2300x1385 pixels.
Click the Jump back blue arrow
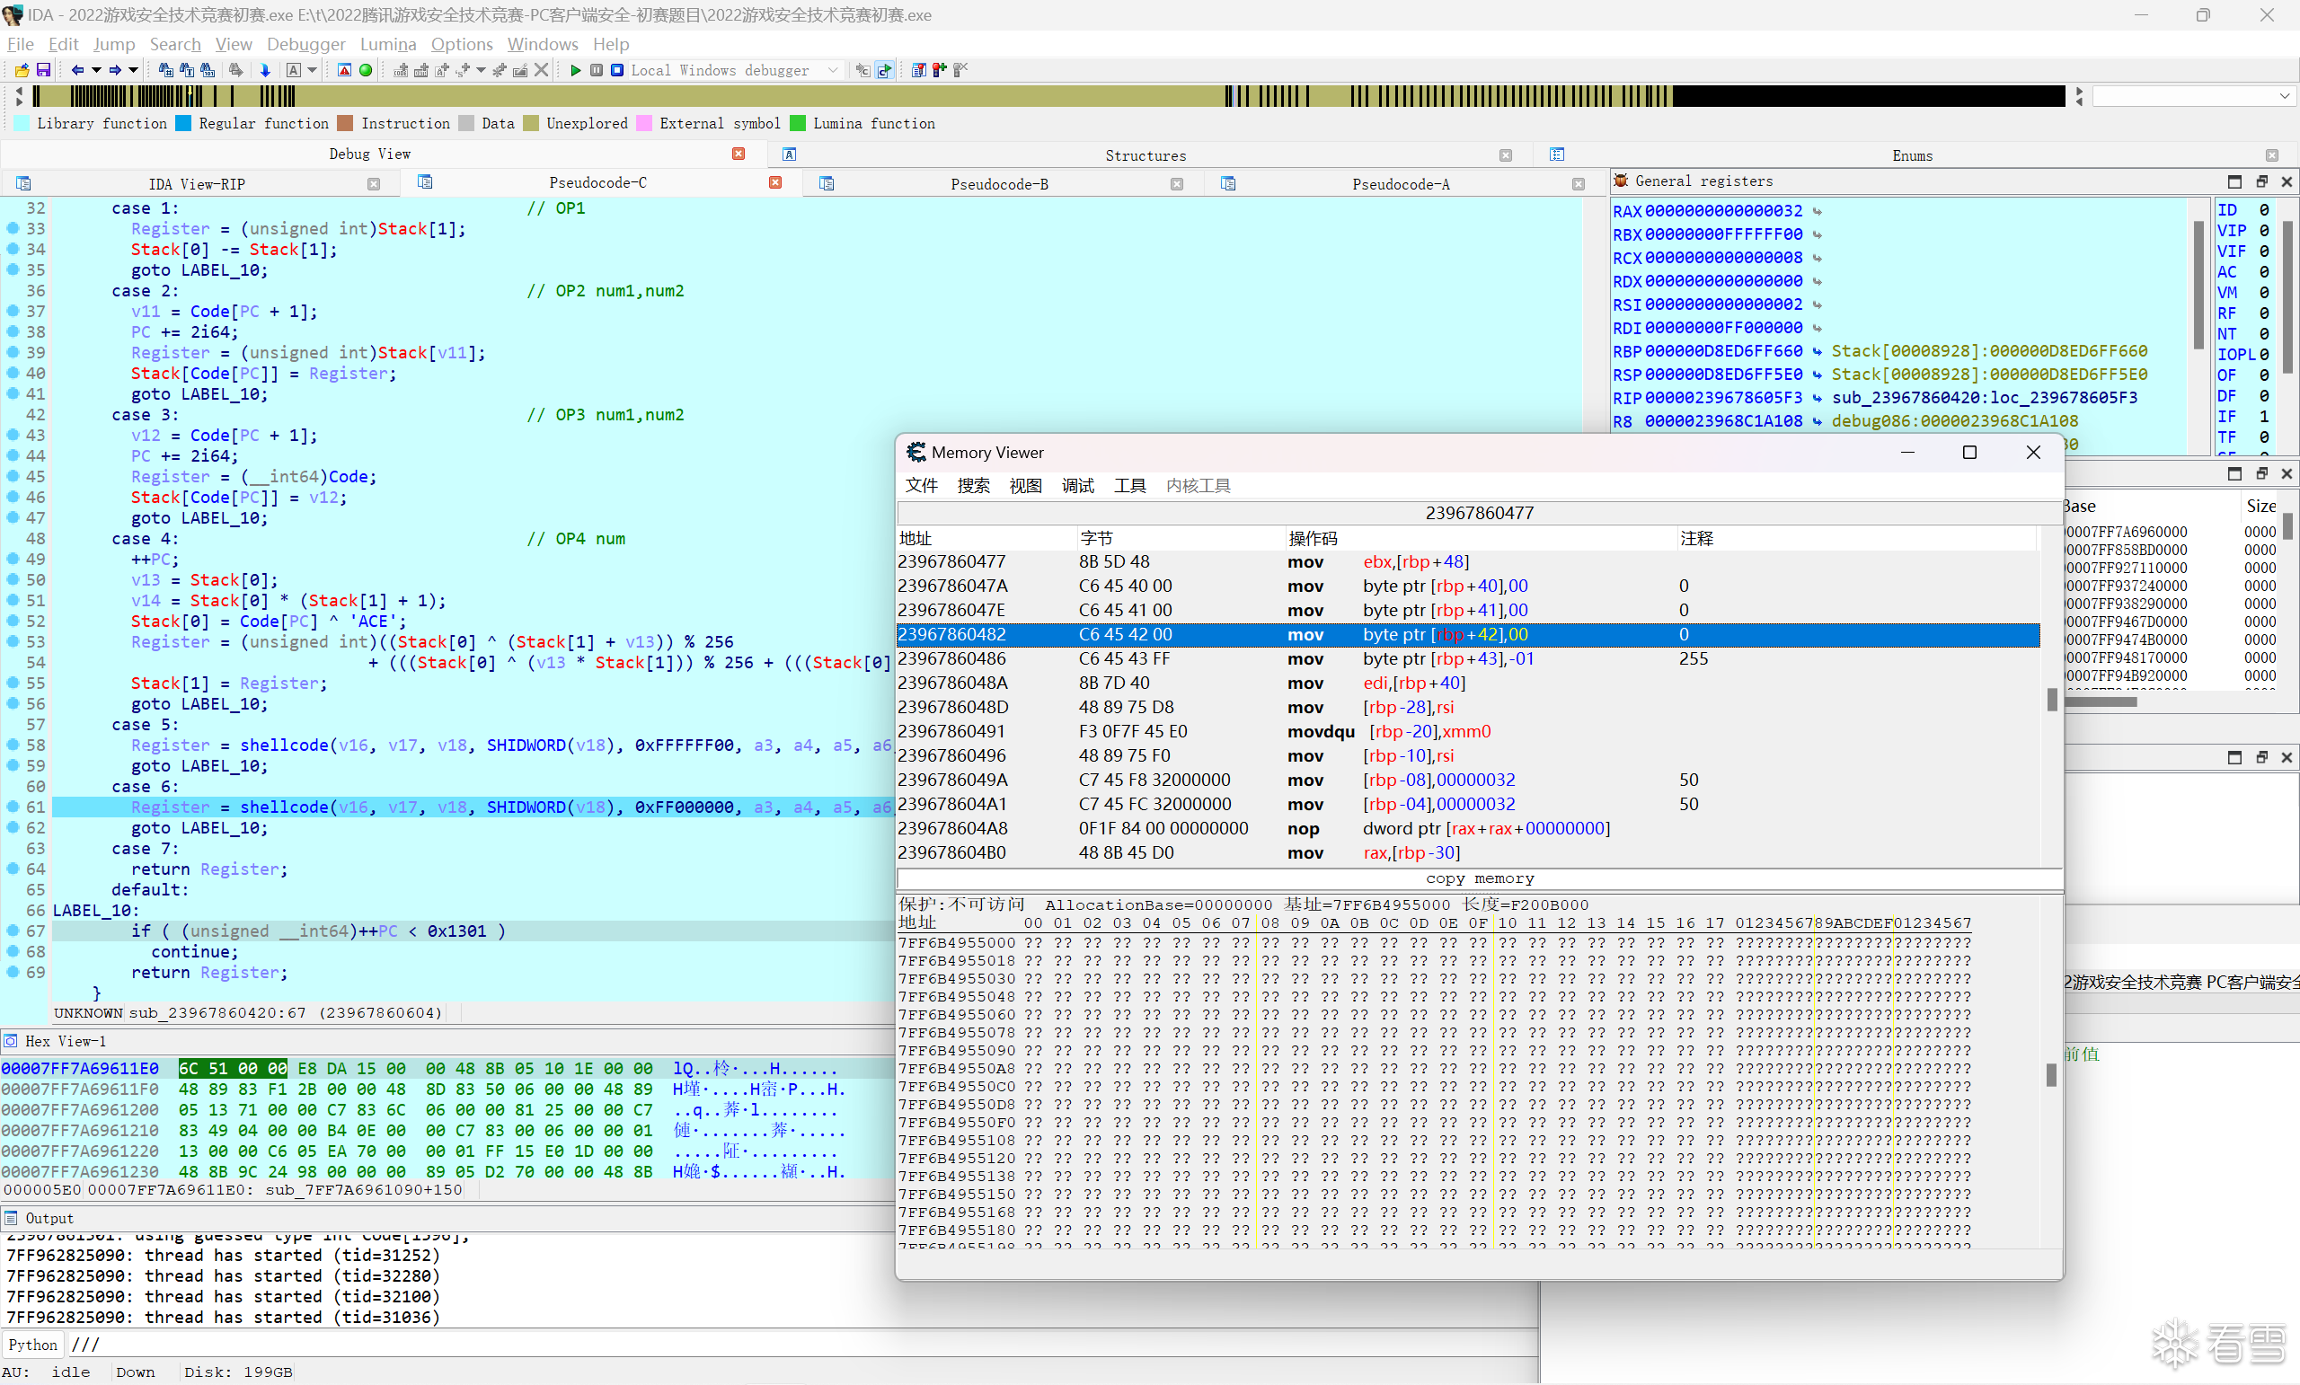tap(77, 70)
